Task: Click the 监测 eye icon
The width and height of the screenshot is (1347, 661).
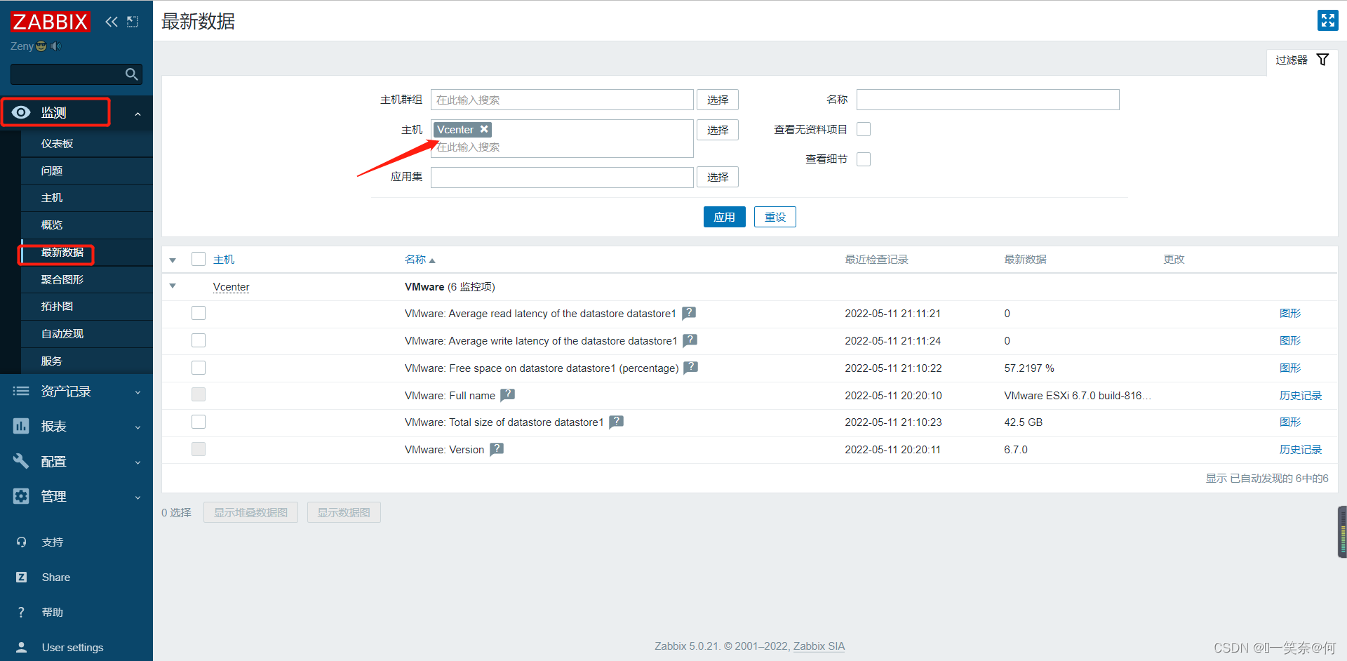Action: click(21, 112)
